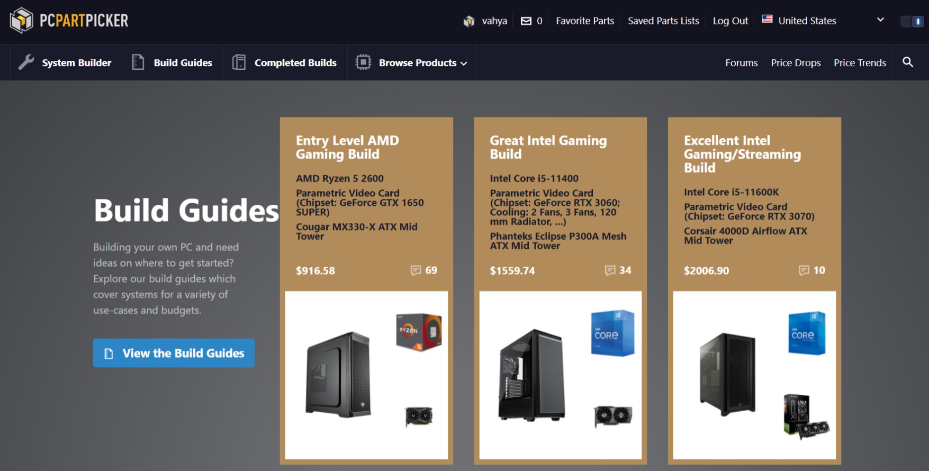Open Saved Parts Lists link
The height and width of the screenshot is (471, 929).
(x=663, y=21)
